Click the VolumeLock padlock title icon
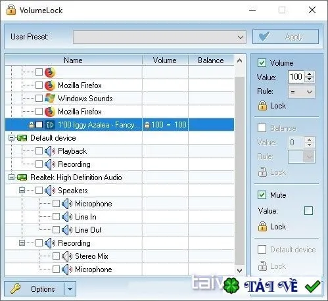Viewport: 328px width, 301px height. [x=11, y=10]
